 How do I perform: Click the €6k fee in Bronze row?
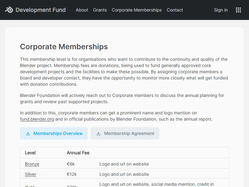point(71,164)
